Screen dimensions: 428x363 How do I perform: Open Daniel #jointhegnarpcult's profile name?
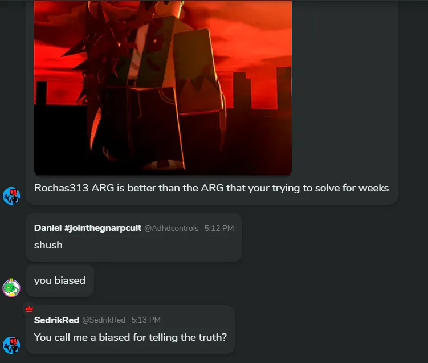click(x=88, y=228)
